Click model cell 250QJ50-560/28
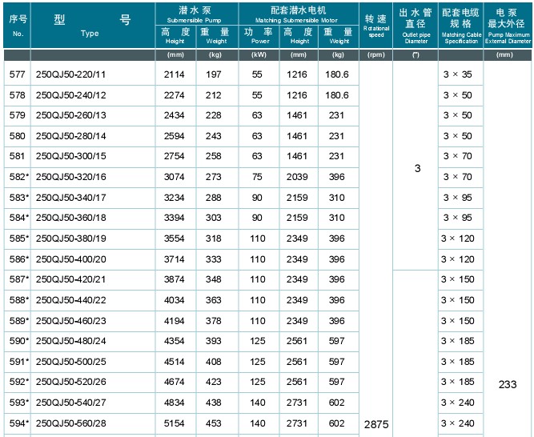The width and height of the screenshot is (534, 437). [x=72, y=423]
